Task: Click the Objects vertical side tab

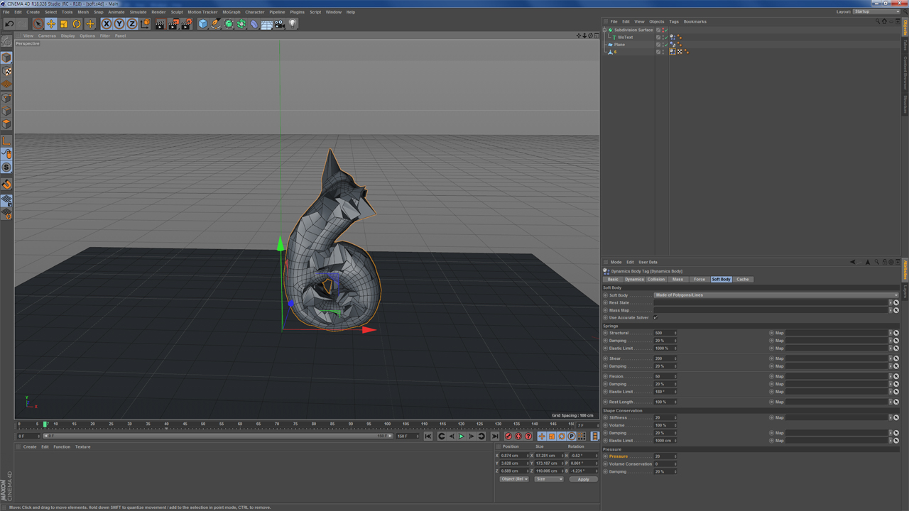Action: click(905, 28)
